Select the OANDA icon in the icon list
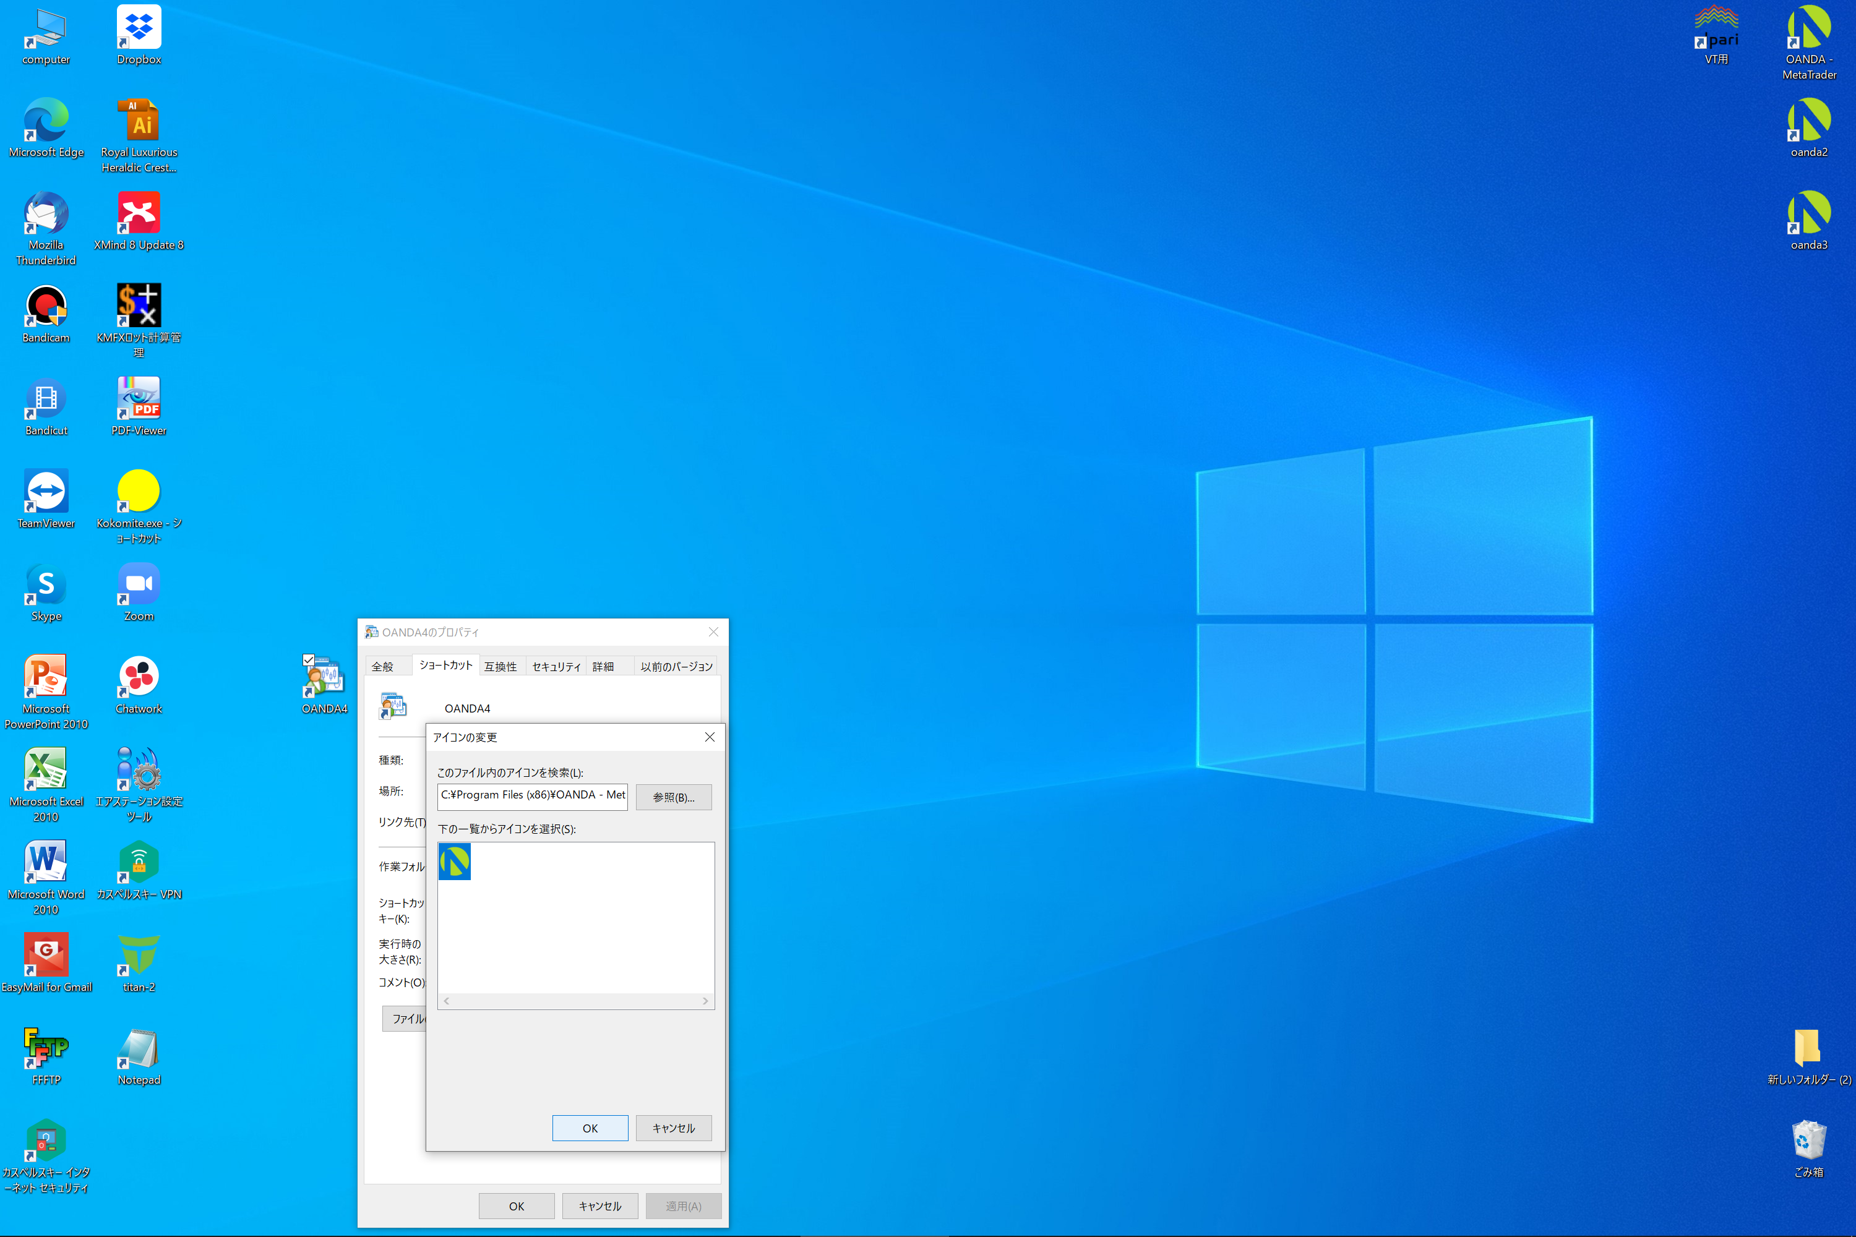 [455, 862]
